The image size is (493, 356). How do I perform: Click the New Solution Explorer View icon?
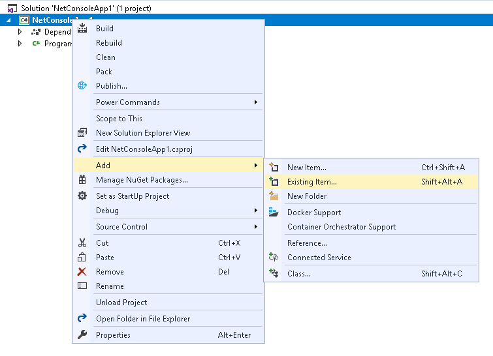pos(82,133)
